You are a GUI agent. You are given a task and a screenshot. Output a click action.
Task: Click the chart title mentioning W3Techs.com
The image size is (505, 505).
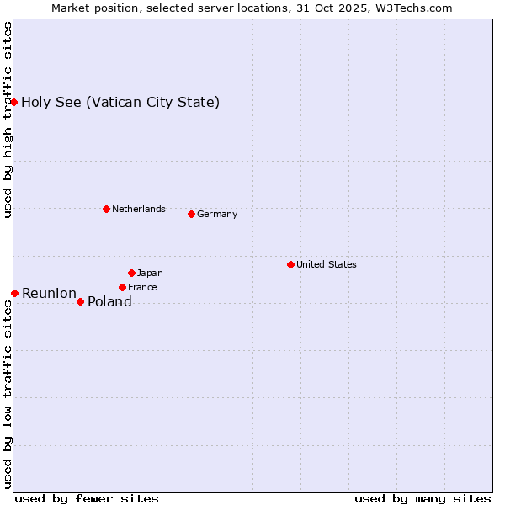coord(252,8)
